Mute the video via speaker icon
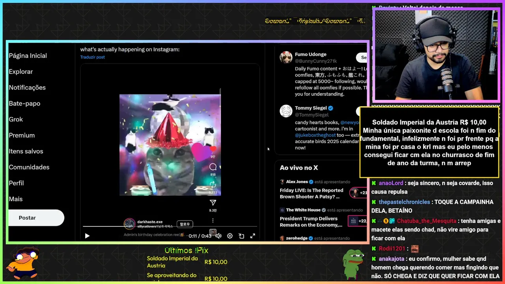The height and width of the screenshot is (284, 505). [218, 236]
